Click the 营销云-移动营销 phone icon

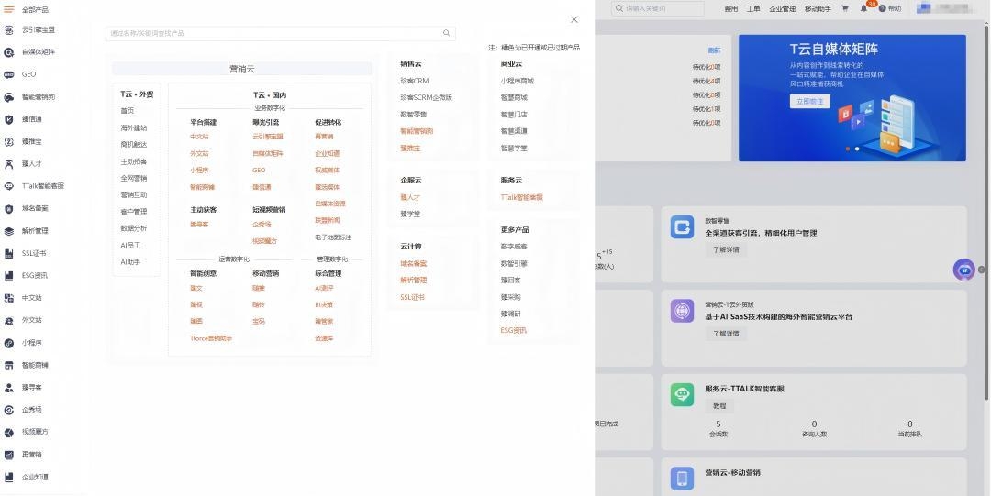tap(682, 479)
